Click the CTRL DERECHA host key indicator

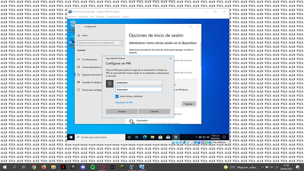tap(219, 142)
